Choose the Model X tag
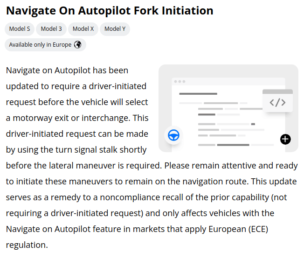The height and width of the screenshot is (260, 304). point(83,29)
